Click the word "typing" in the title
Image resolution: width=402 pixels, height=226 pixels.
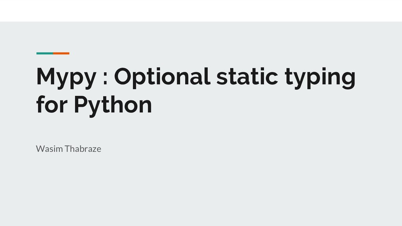(x=320, y=78)
